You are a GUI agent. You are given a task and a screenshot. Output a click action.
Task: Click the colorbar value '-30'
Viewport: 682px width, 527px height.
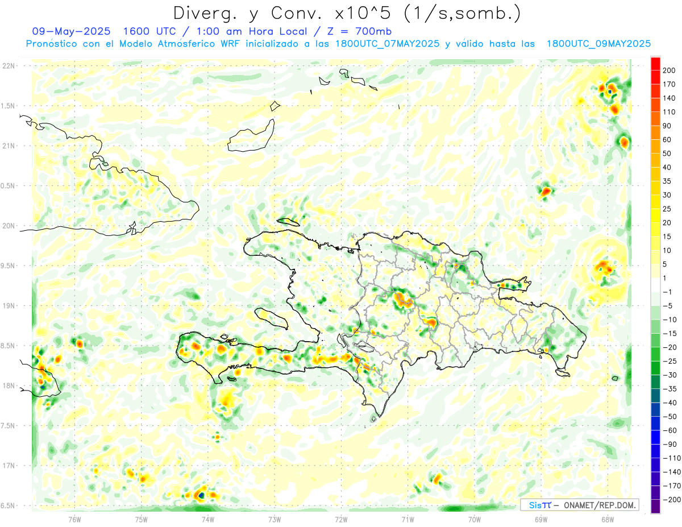click(x=669, y=375)
